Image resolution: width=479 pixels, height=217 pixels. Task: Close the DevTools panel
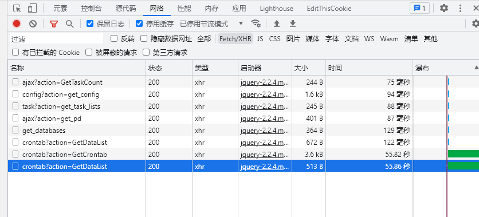476,8
